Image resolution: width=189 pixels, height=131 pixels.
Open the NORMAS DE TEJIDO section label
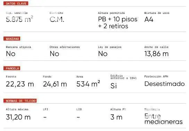point(20,101)
